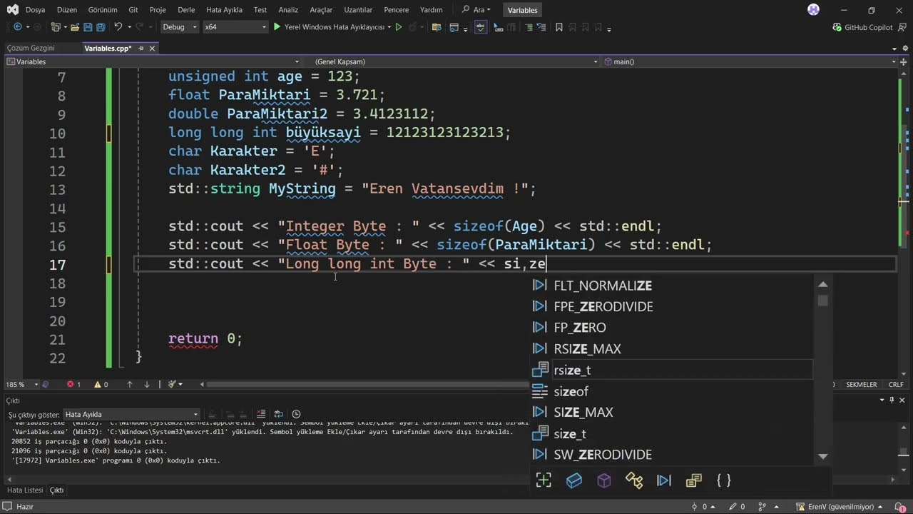Click the Save All icon
Viewport: 913px width, 514px height.
tap(101, 27)
